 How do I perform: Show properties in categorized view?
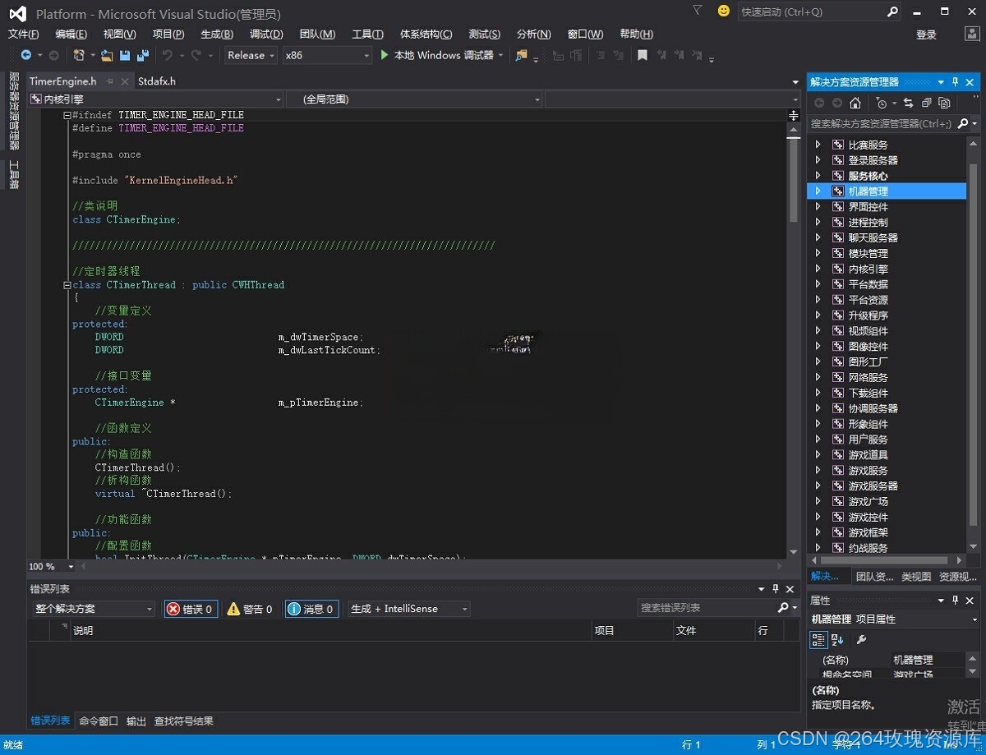coord(819,639)
